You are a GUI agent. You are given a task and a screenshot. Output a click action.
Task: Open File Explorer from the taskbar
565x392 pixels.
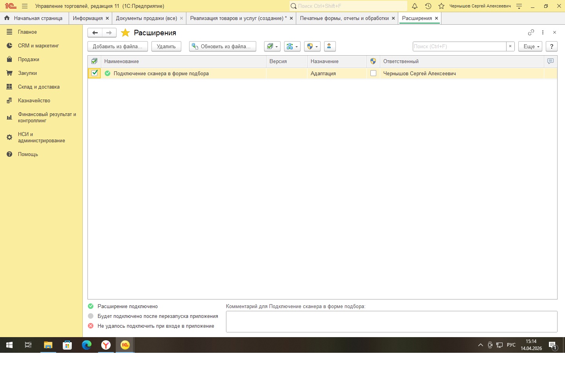pyautogui.click(x=48, y=345)
